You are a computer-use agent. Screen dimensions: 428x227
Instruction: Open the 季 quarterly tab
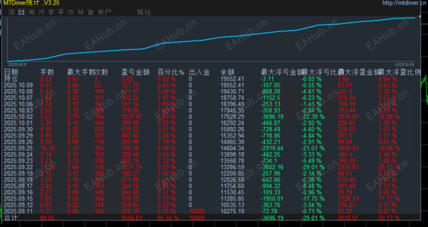(51, 12)
